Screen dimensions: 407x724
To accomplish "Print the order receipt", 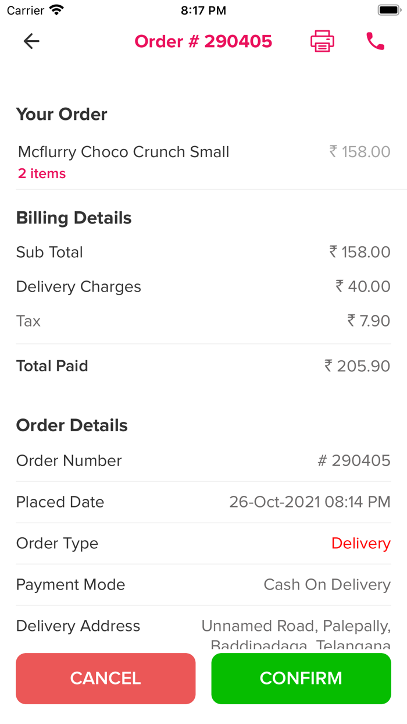I will [x=322, y=41].
